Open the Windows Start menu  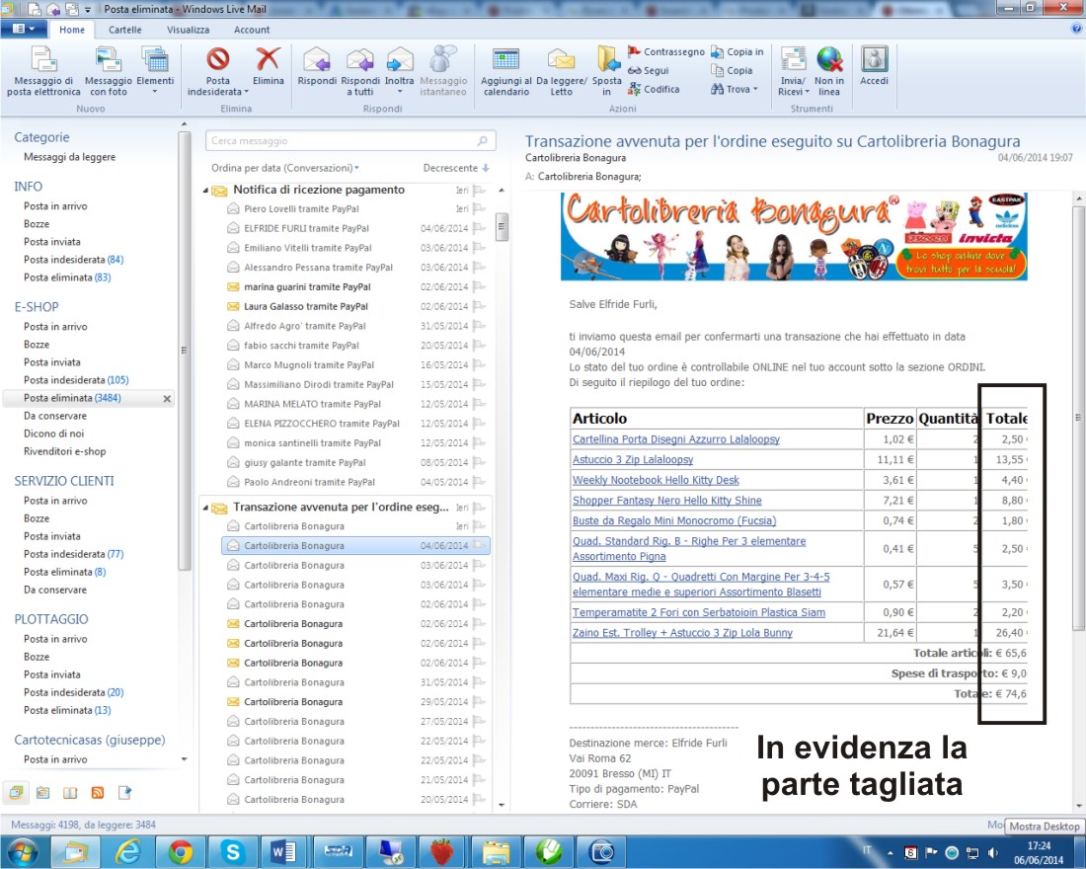coord(23,851)
